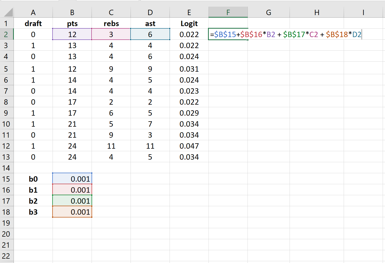
Task: Select column B header
Action: [x=72, y=12]
